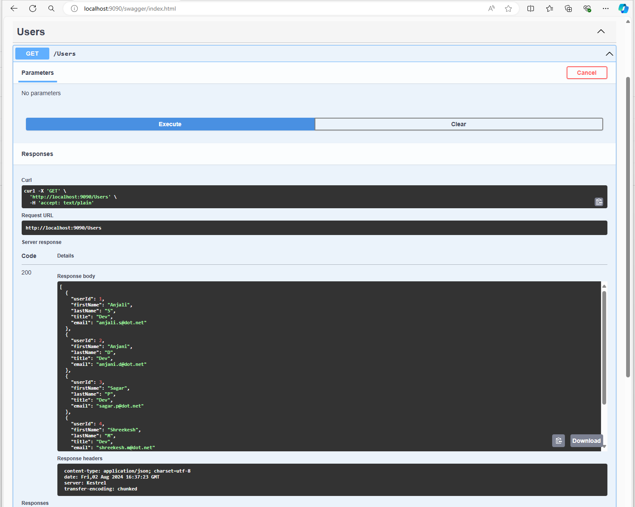The width and height of the screenshot is (635, 507).
Task: Click the transfer-encoding: chunked header line
Action: coord(100,489)
